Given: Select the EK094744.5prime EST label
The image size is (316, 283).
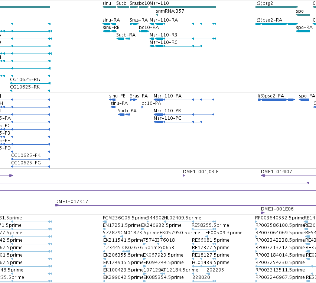Looking at the screenshot, I should click(163, 263).
